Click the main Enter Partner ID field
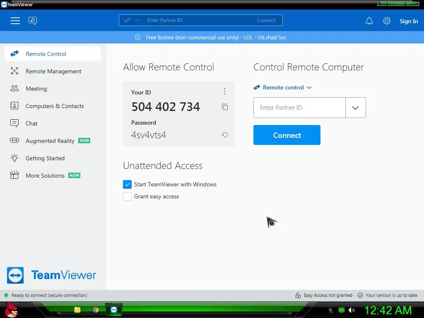This screenshot has width=424, height=318. pos(299,108)
